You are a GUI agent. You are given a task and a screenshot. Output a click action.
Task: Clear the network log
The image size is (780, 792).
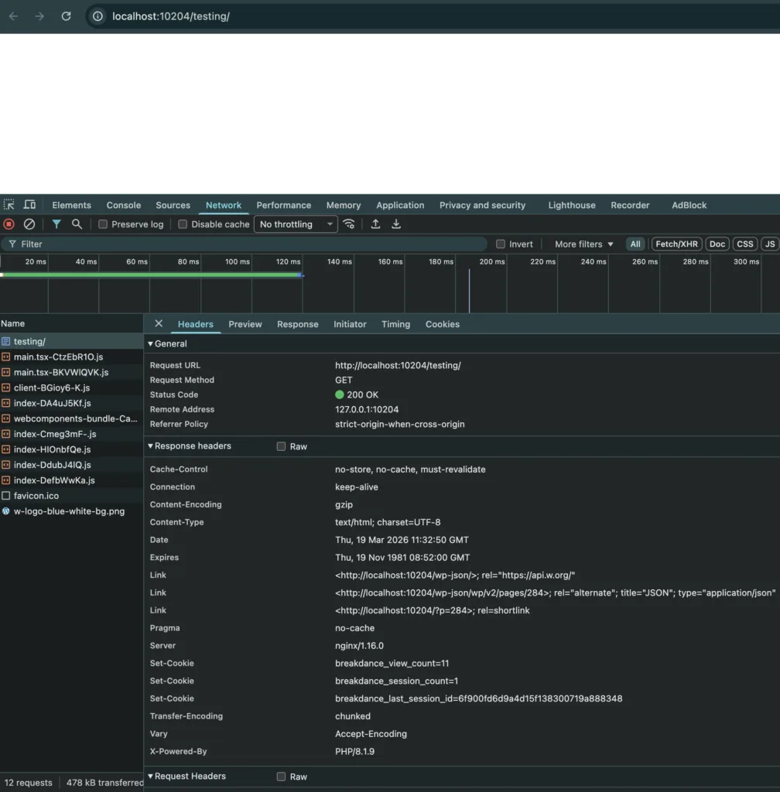tap(29, 224)
